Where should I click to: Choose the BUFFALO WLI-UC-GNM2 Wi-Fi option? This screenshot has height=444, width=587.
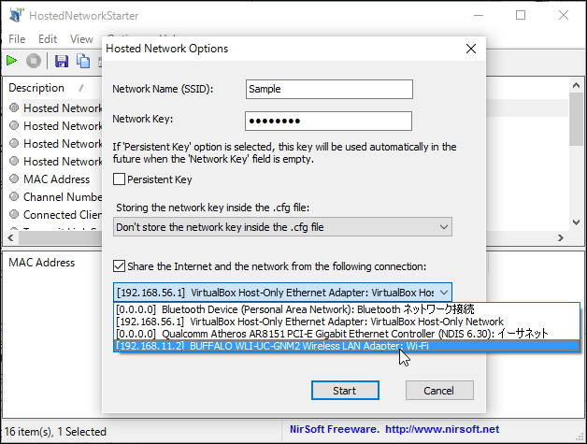coord(347,346)
